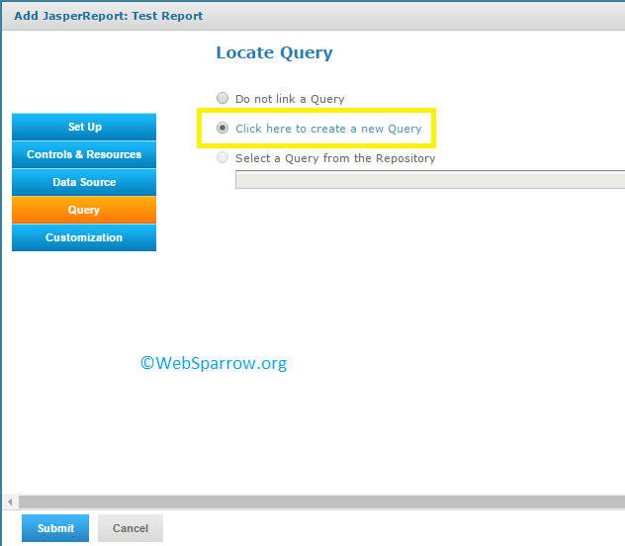
Task: Click the horizontal scrollbar track
Action: (321, 501)
